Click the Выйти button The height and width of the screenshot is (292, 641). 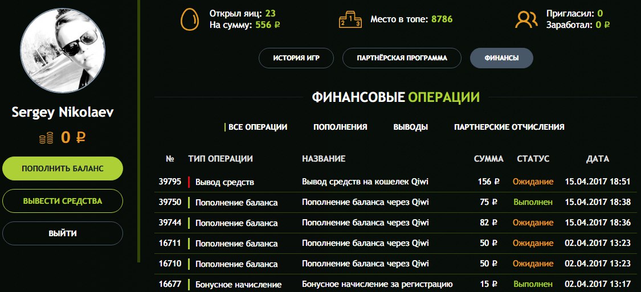coord(63,233)
